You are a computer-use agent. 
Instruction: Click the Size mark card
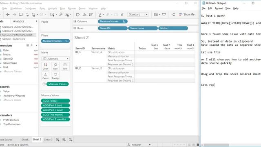55,66
